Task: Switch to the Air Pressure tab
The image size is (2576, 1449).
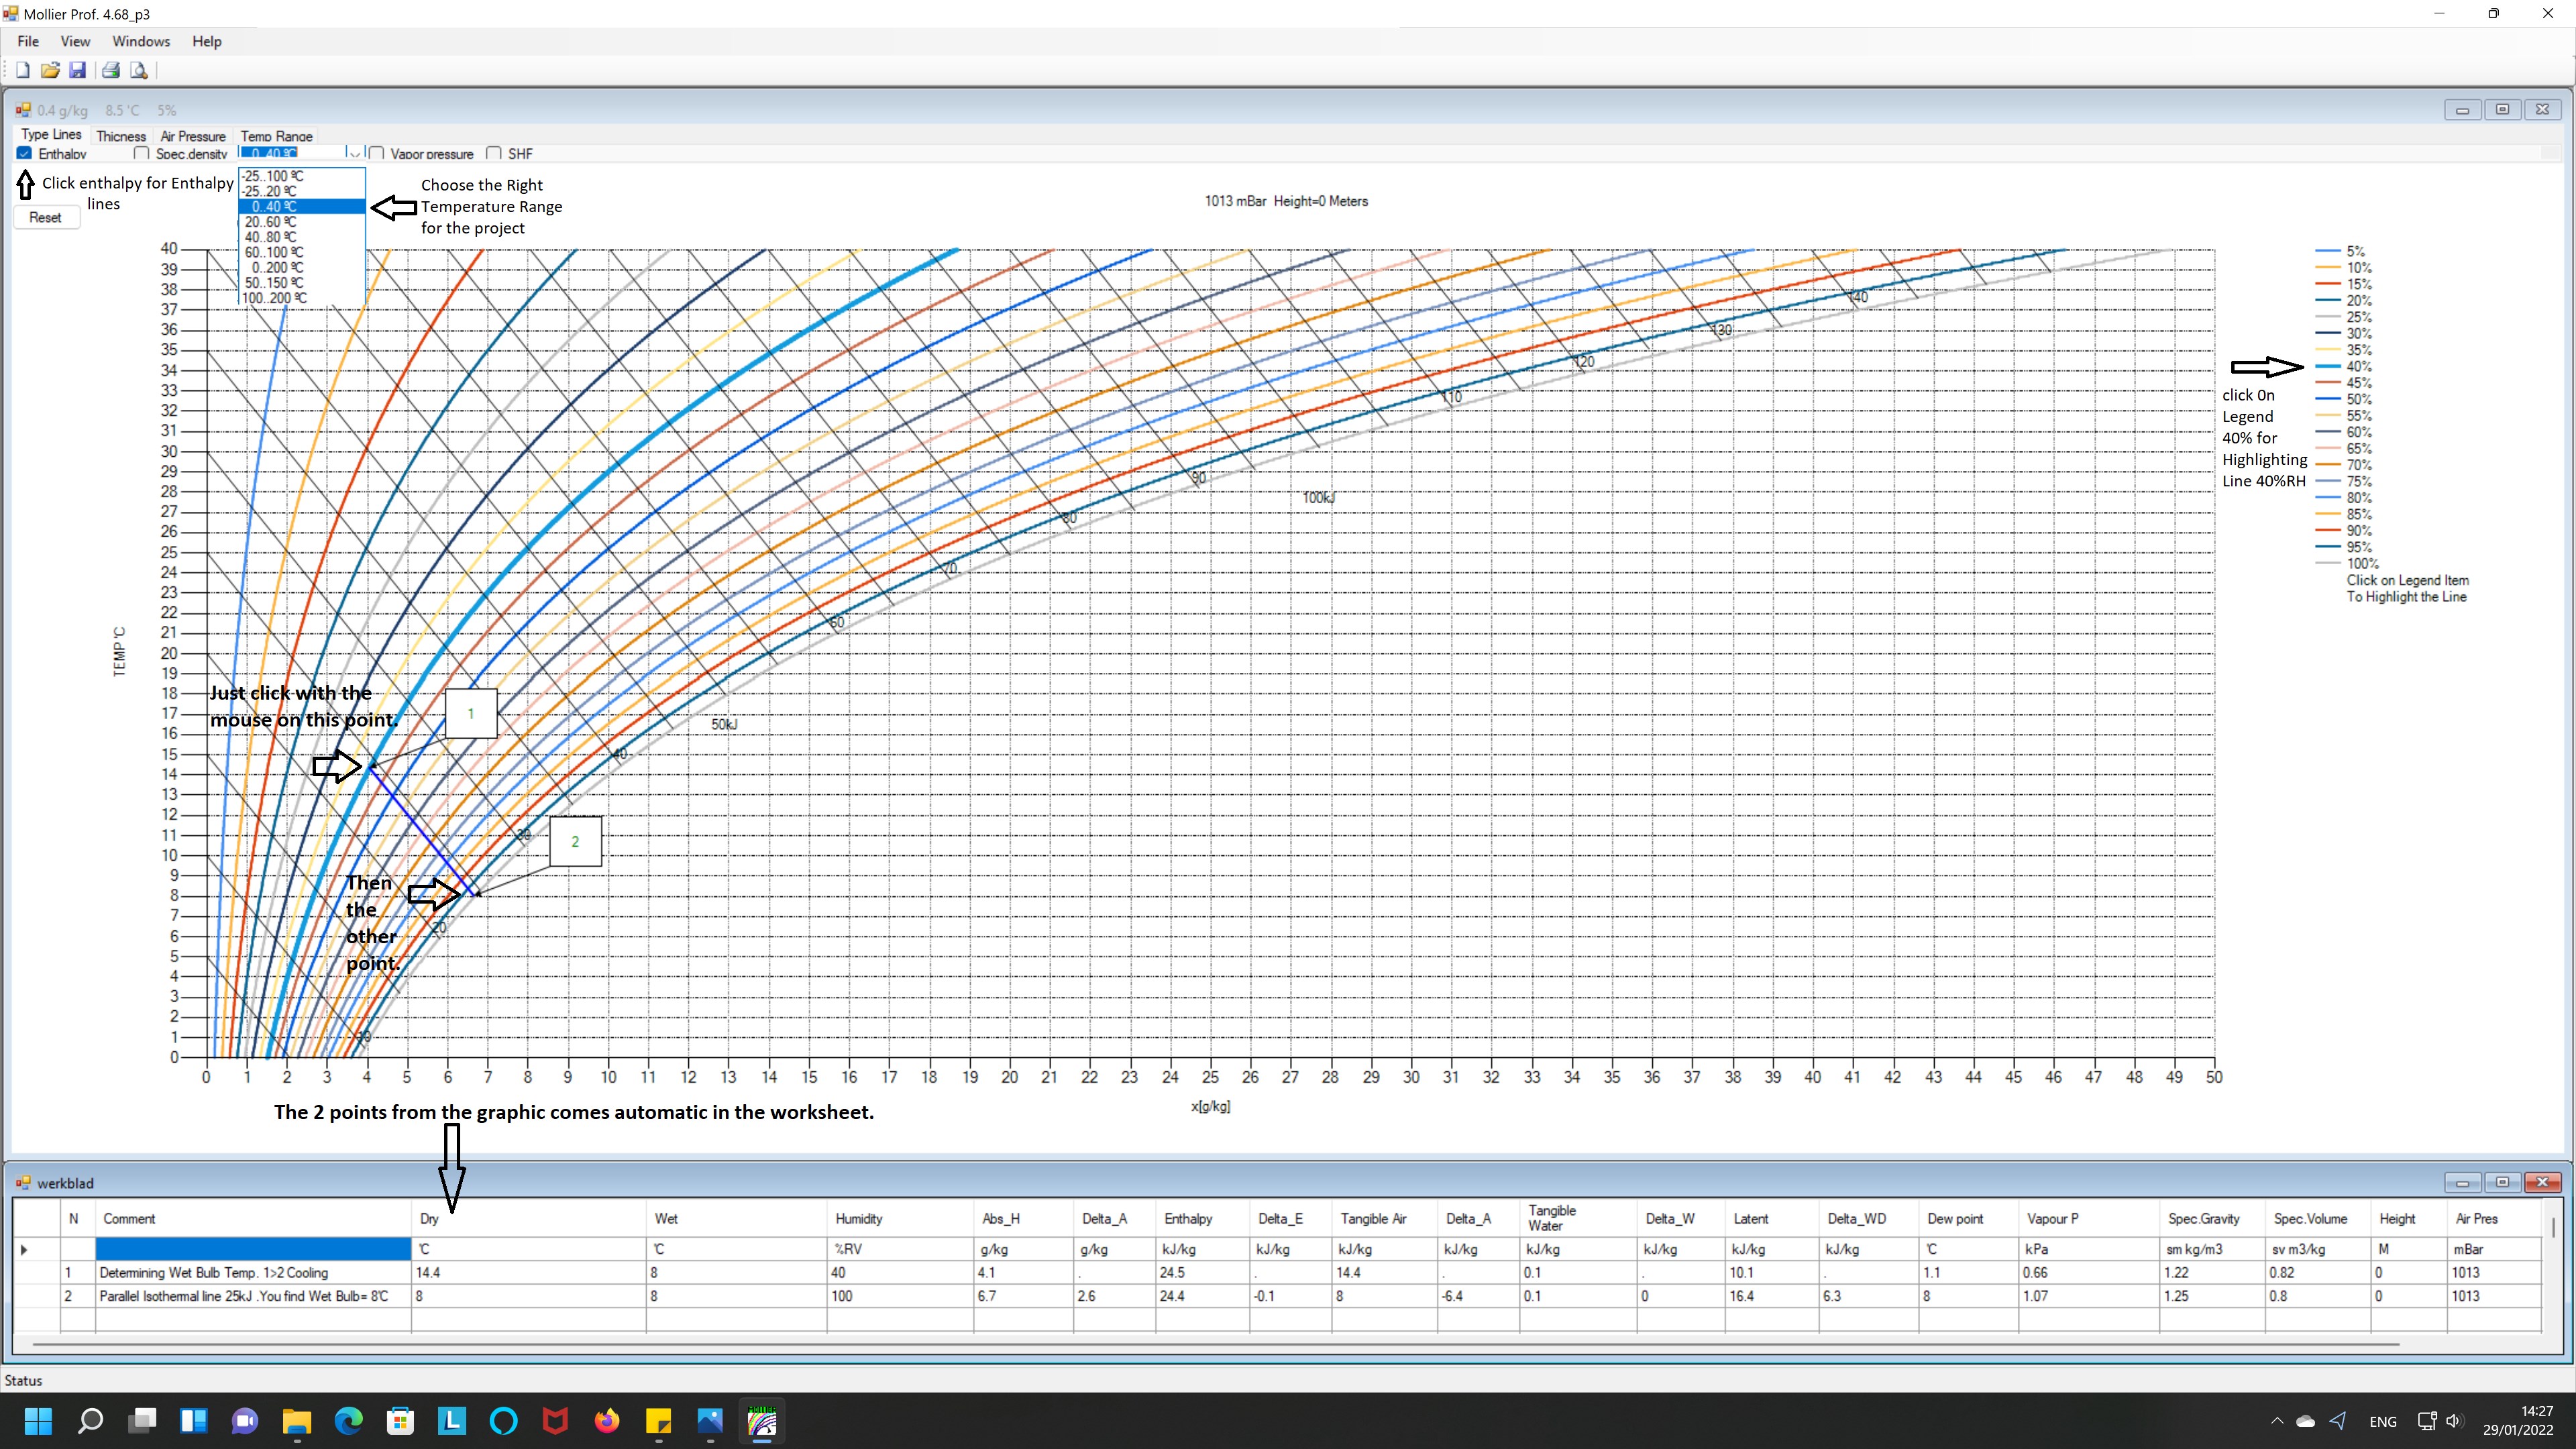Action: click(193, 136)
